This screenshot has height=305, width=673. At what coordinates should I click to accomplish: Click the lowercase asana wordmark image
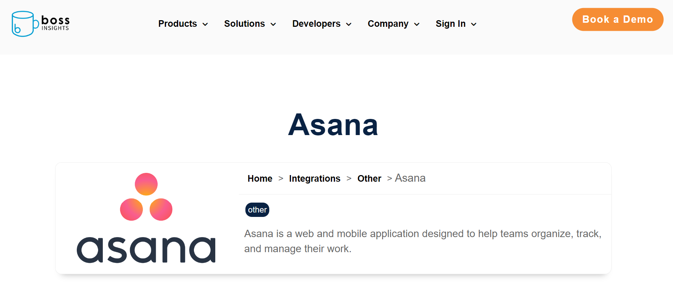pyautogui.click(x=146, y=250)
